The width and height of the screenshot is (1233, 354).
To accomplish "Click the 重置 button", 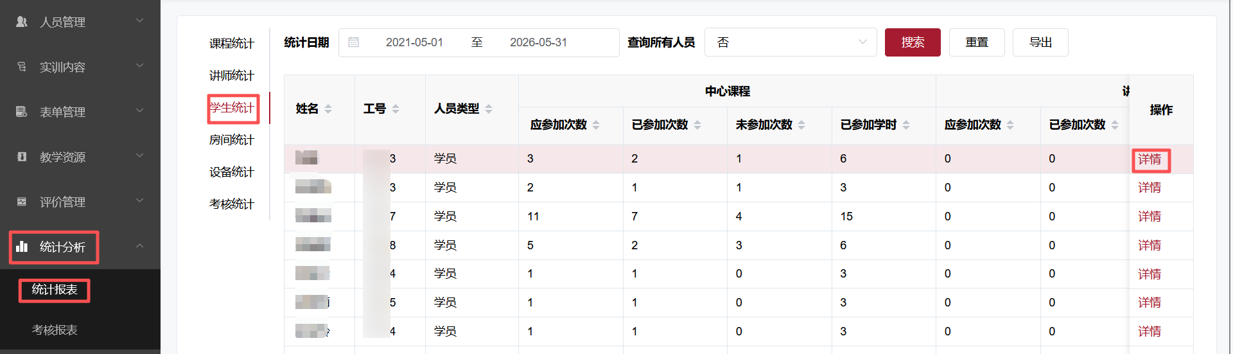I will point(977,42).
